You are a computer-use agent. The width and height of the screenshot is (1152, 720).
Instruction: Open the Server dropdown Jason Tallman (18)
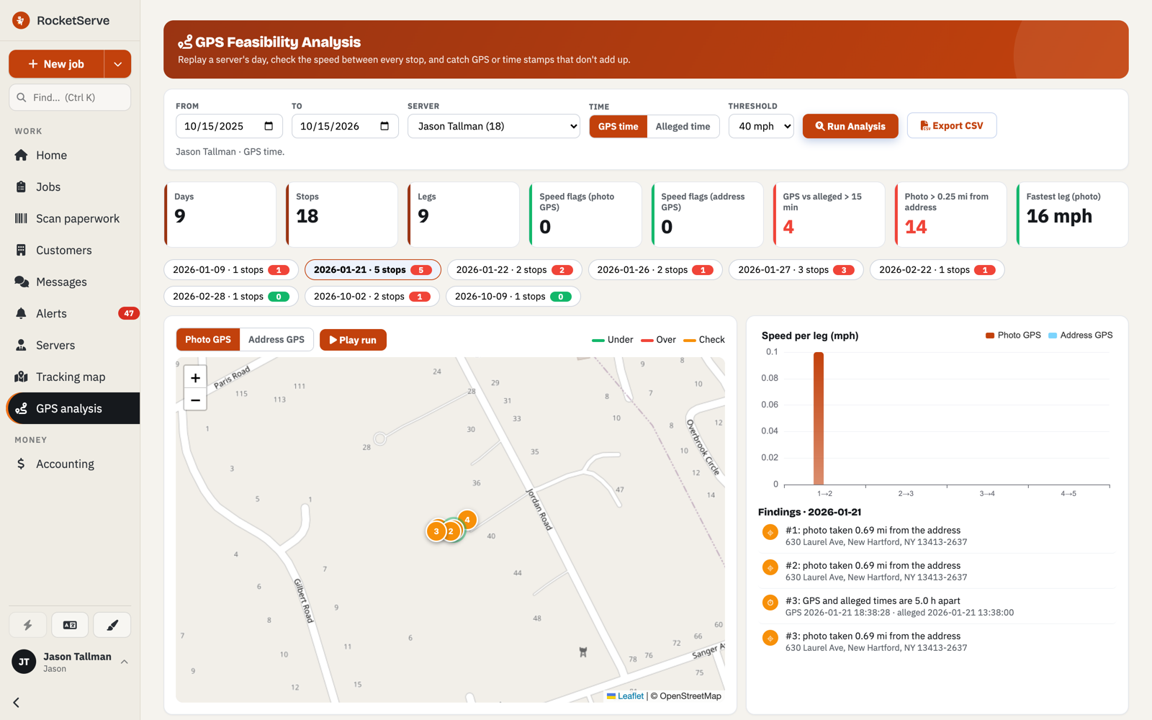click(494, 126)
